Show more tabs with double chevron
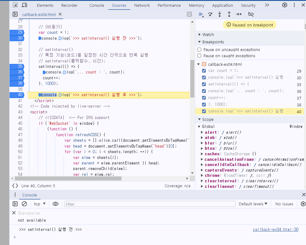306x245 pixels. click(267, 5)
